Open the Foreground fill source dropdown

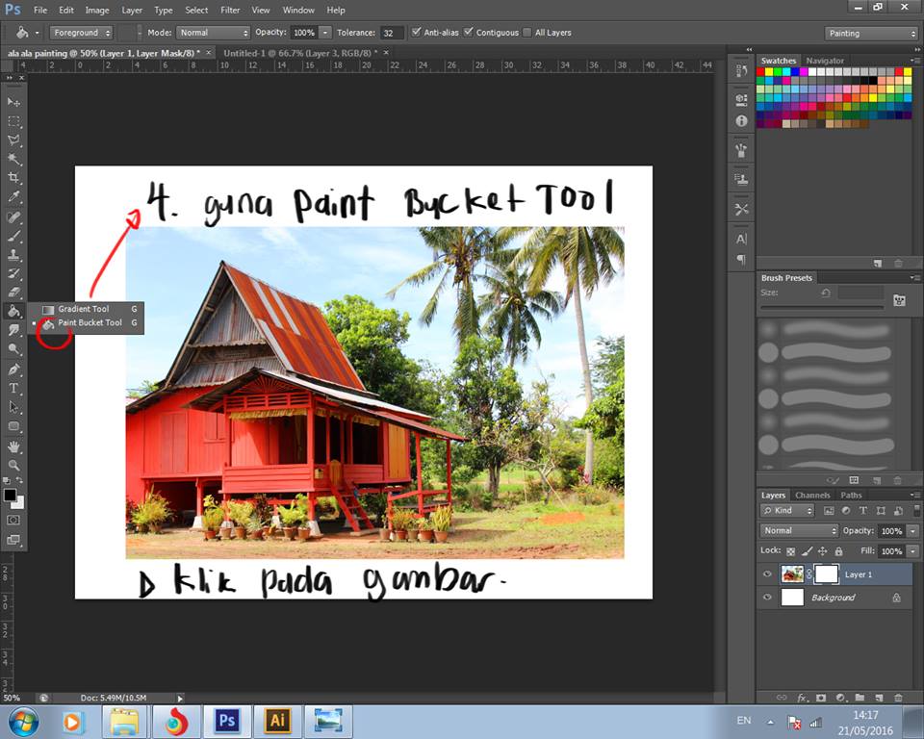point(81,33)
